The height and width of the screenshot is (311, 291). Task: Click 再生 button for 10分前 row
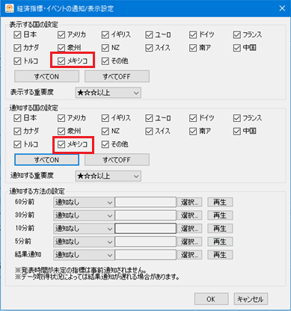tap(220, 229)
